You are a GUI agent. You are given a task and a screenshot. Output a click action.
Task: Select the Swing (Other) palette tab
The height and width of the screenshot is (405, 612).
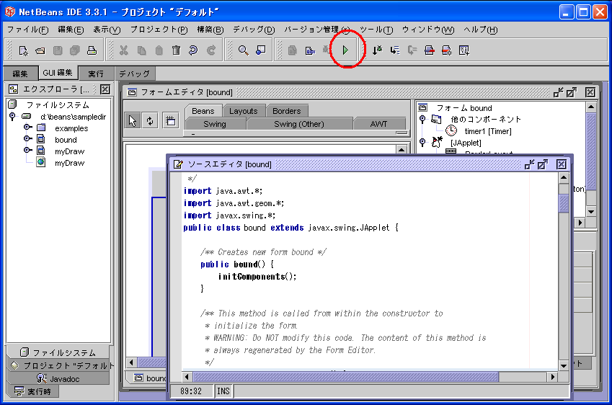299,124
